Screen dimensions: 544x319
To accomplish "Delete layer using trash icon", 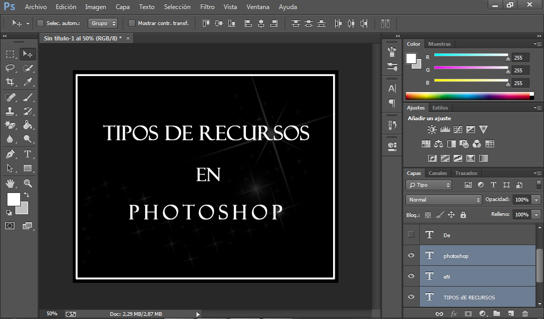I will coord(525,314).
